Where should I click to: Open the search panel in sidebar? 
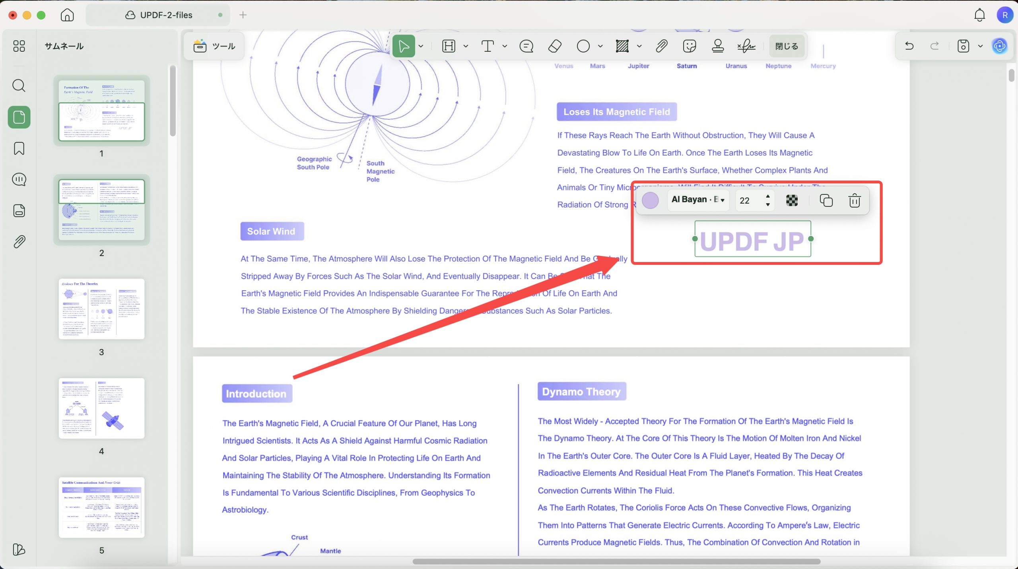19,85
